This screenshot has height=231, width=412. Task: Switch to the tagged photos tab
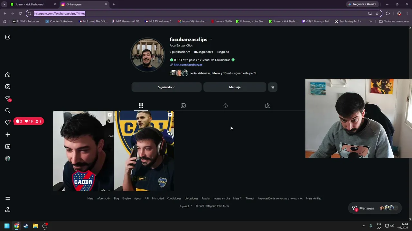click(x=268, y=106)
